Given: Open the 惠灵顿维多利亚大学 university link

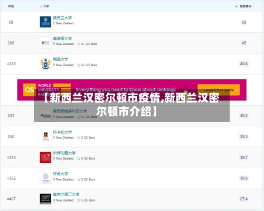Looking at the screenshot, I should click(x=70, y=111).
